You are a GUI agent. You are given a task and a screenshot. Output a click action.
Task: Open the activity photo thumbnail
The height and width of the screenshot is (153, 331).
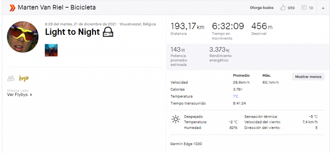(x=51, y=50)
